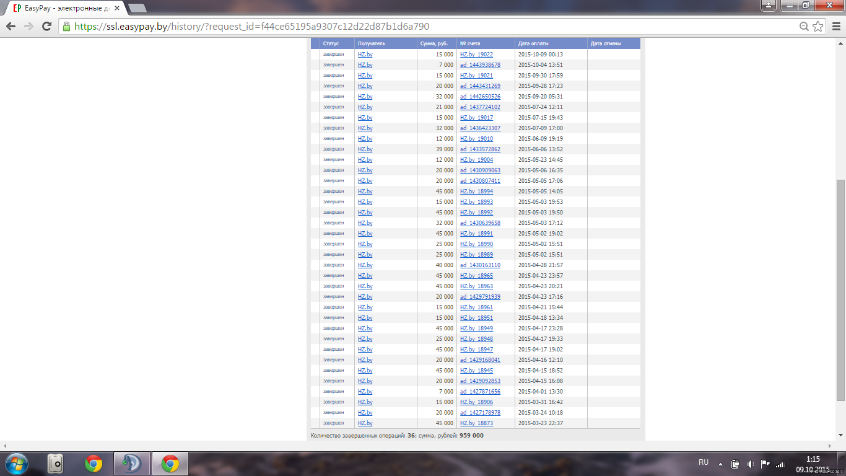The image size is (846, 476).
Task: Switch the RU input language indicator
Action: (x=704, y=462)
